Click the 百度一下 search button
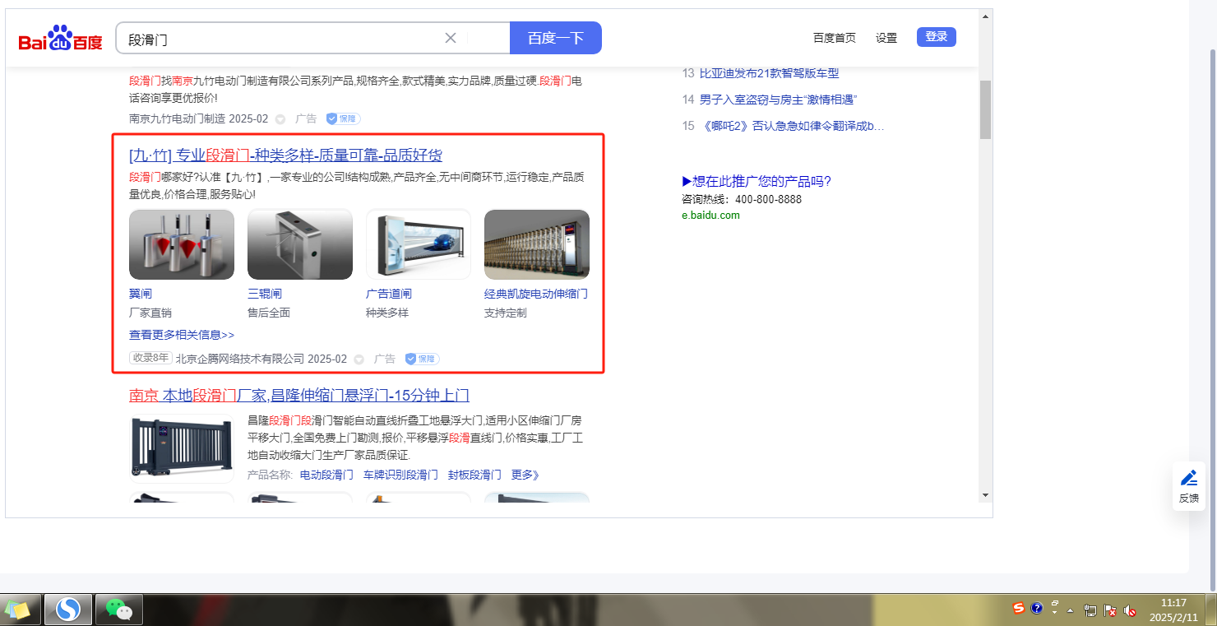Screen dimensions: 1217x626 tap(556, 38)
